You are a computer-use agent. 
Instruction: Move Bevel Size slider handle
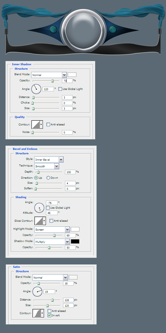point(37,183)
